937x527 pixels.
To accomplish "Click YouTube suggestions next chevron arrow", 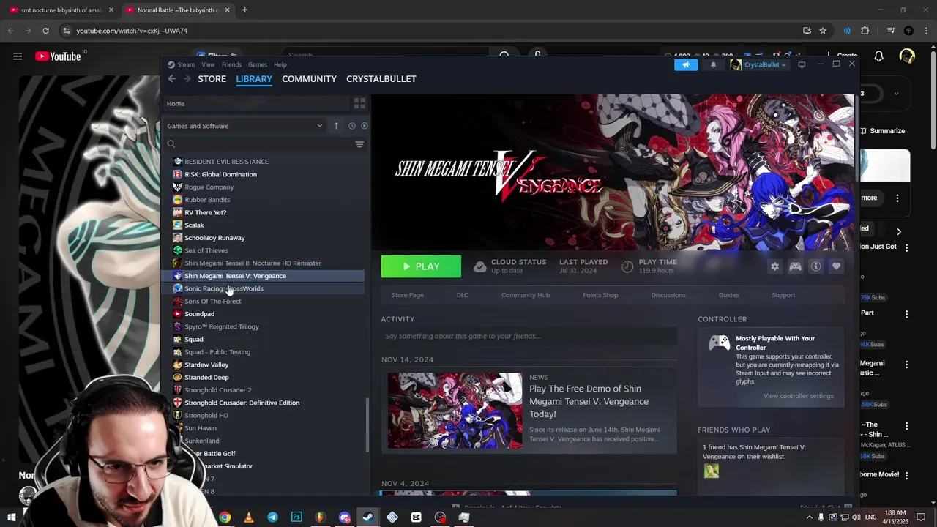I will (x=898, y=231).
